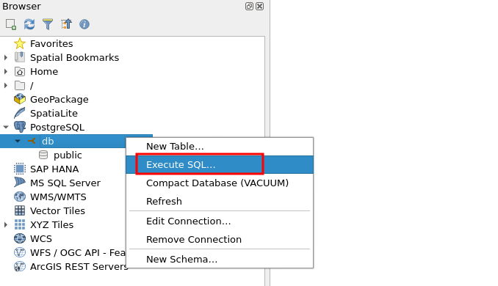
Task: Collapse the PostgreSQL tree node
Action: (6, 127)
